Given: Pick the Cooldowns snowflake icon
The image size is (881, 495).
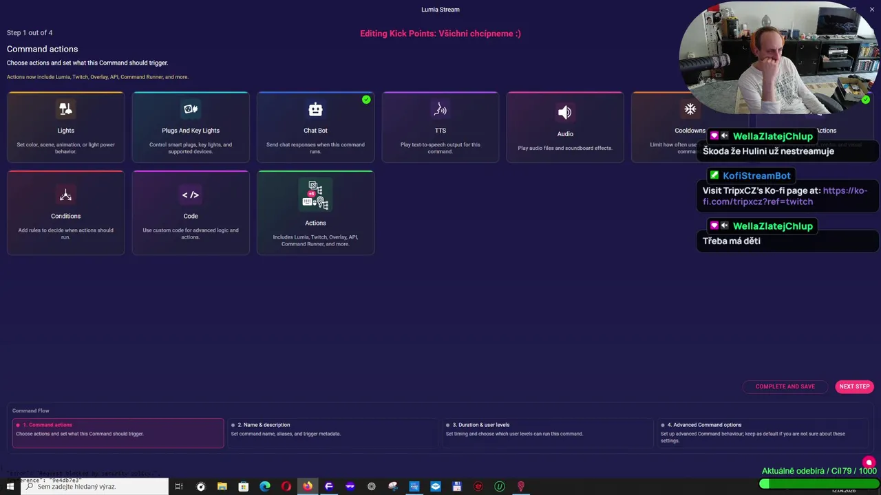Looking at the screenshot, I should [x=690, y=109].
